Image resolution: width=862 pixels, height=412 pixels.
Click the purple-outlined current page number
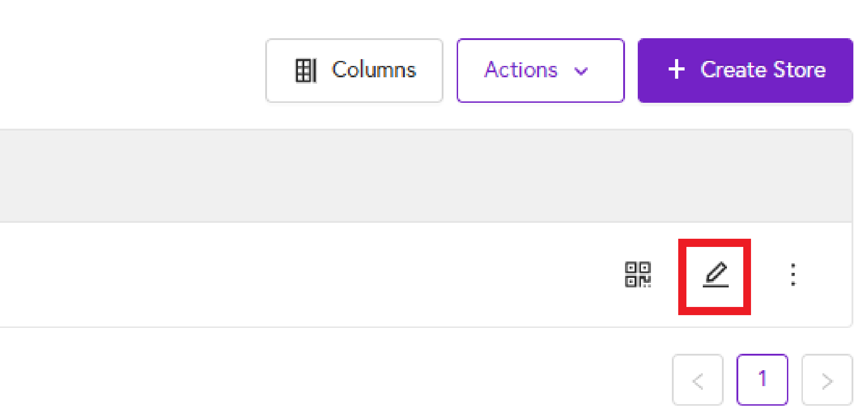[x=762, y=380]
